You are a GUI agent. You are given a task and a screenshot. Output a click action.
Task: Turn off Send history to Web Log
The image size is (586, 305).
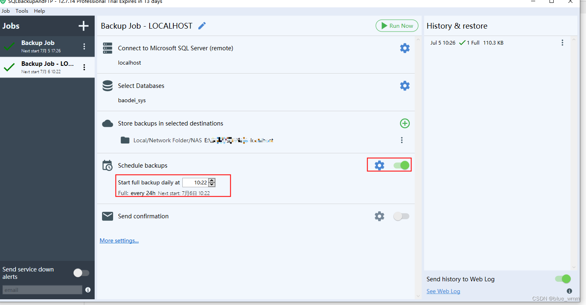(563, 279)
